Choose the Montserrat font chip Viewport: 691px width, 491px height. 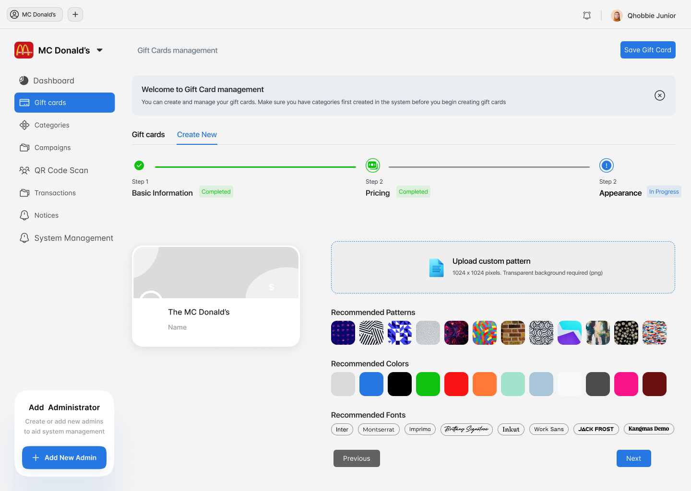(x=379, y=429)
